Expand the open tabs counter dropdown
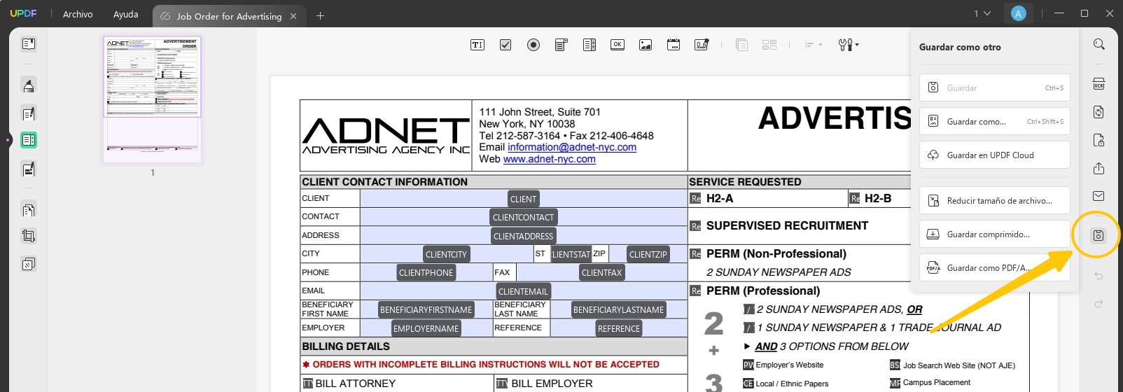The image size is (1123, 392). click(982, 13)
